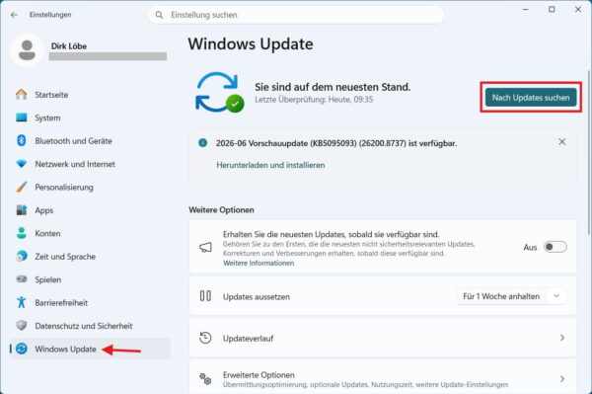Click the pause icon beside Updates aussetzen
Image resolution: width=592 pixels, height=394 pixels.
(x=205, y=296)
